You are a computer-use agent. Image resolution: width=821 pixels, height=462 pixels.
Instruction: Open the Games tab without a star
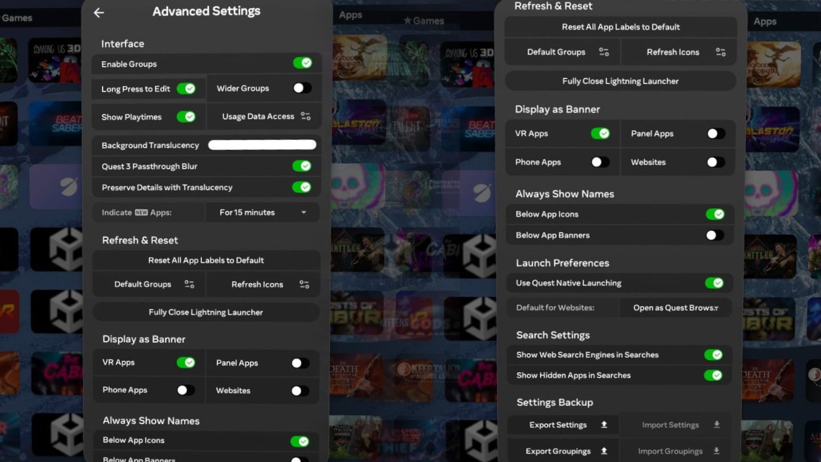pos(17,18)
